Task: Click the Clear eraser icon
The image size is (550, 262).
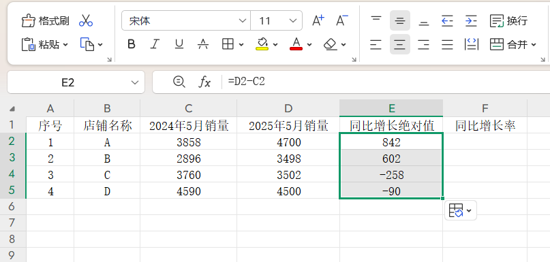Action: pyautogui.click(x=330, y=44)
